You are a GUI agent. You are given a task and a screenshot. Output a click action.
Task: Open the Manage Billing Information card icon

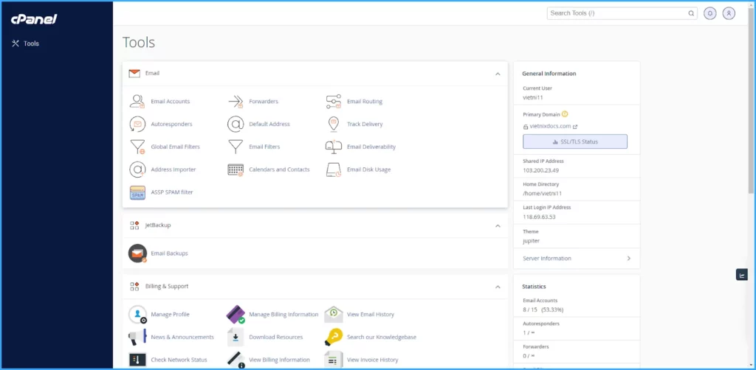pos(236,314)
